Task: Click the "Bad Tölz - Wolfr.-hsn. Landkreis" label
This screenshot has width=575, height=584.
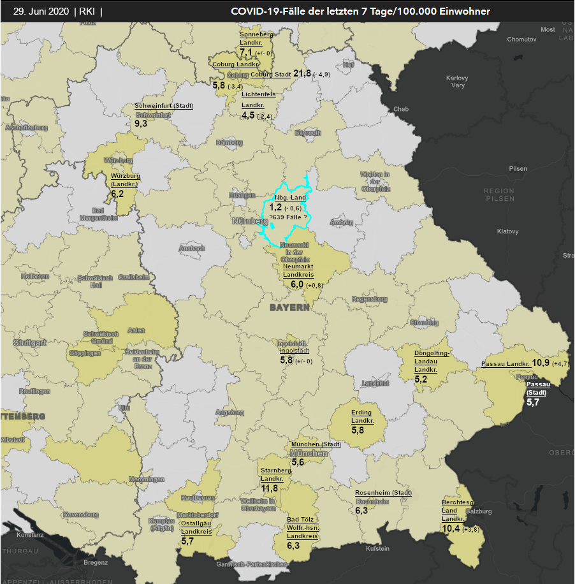Action: click(303, 528)
